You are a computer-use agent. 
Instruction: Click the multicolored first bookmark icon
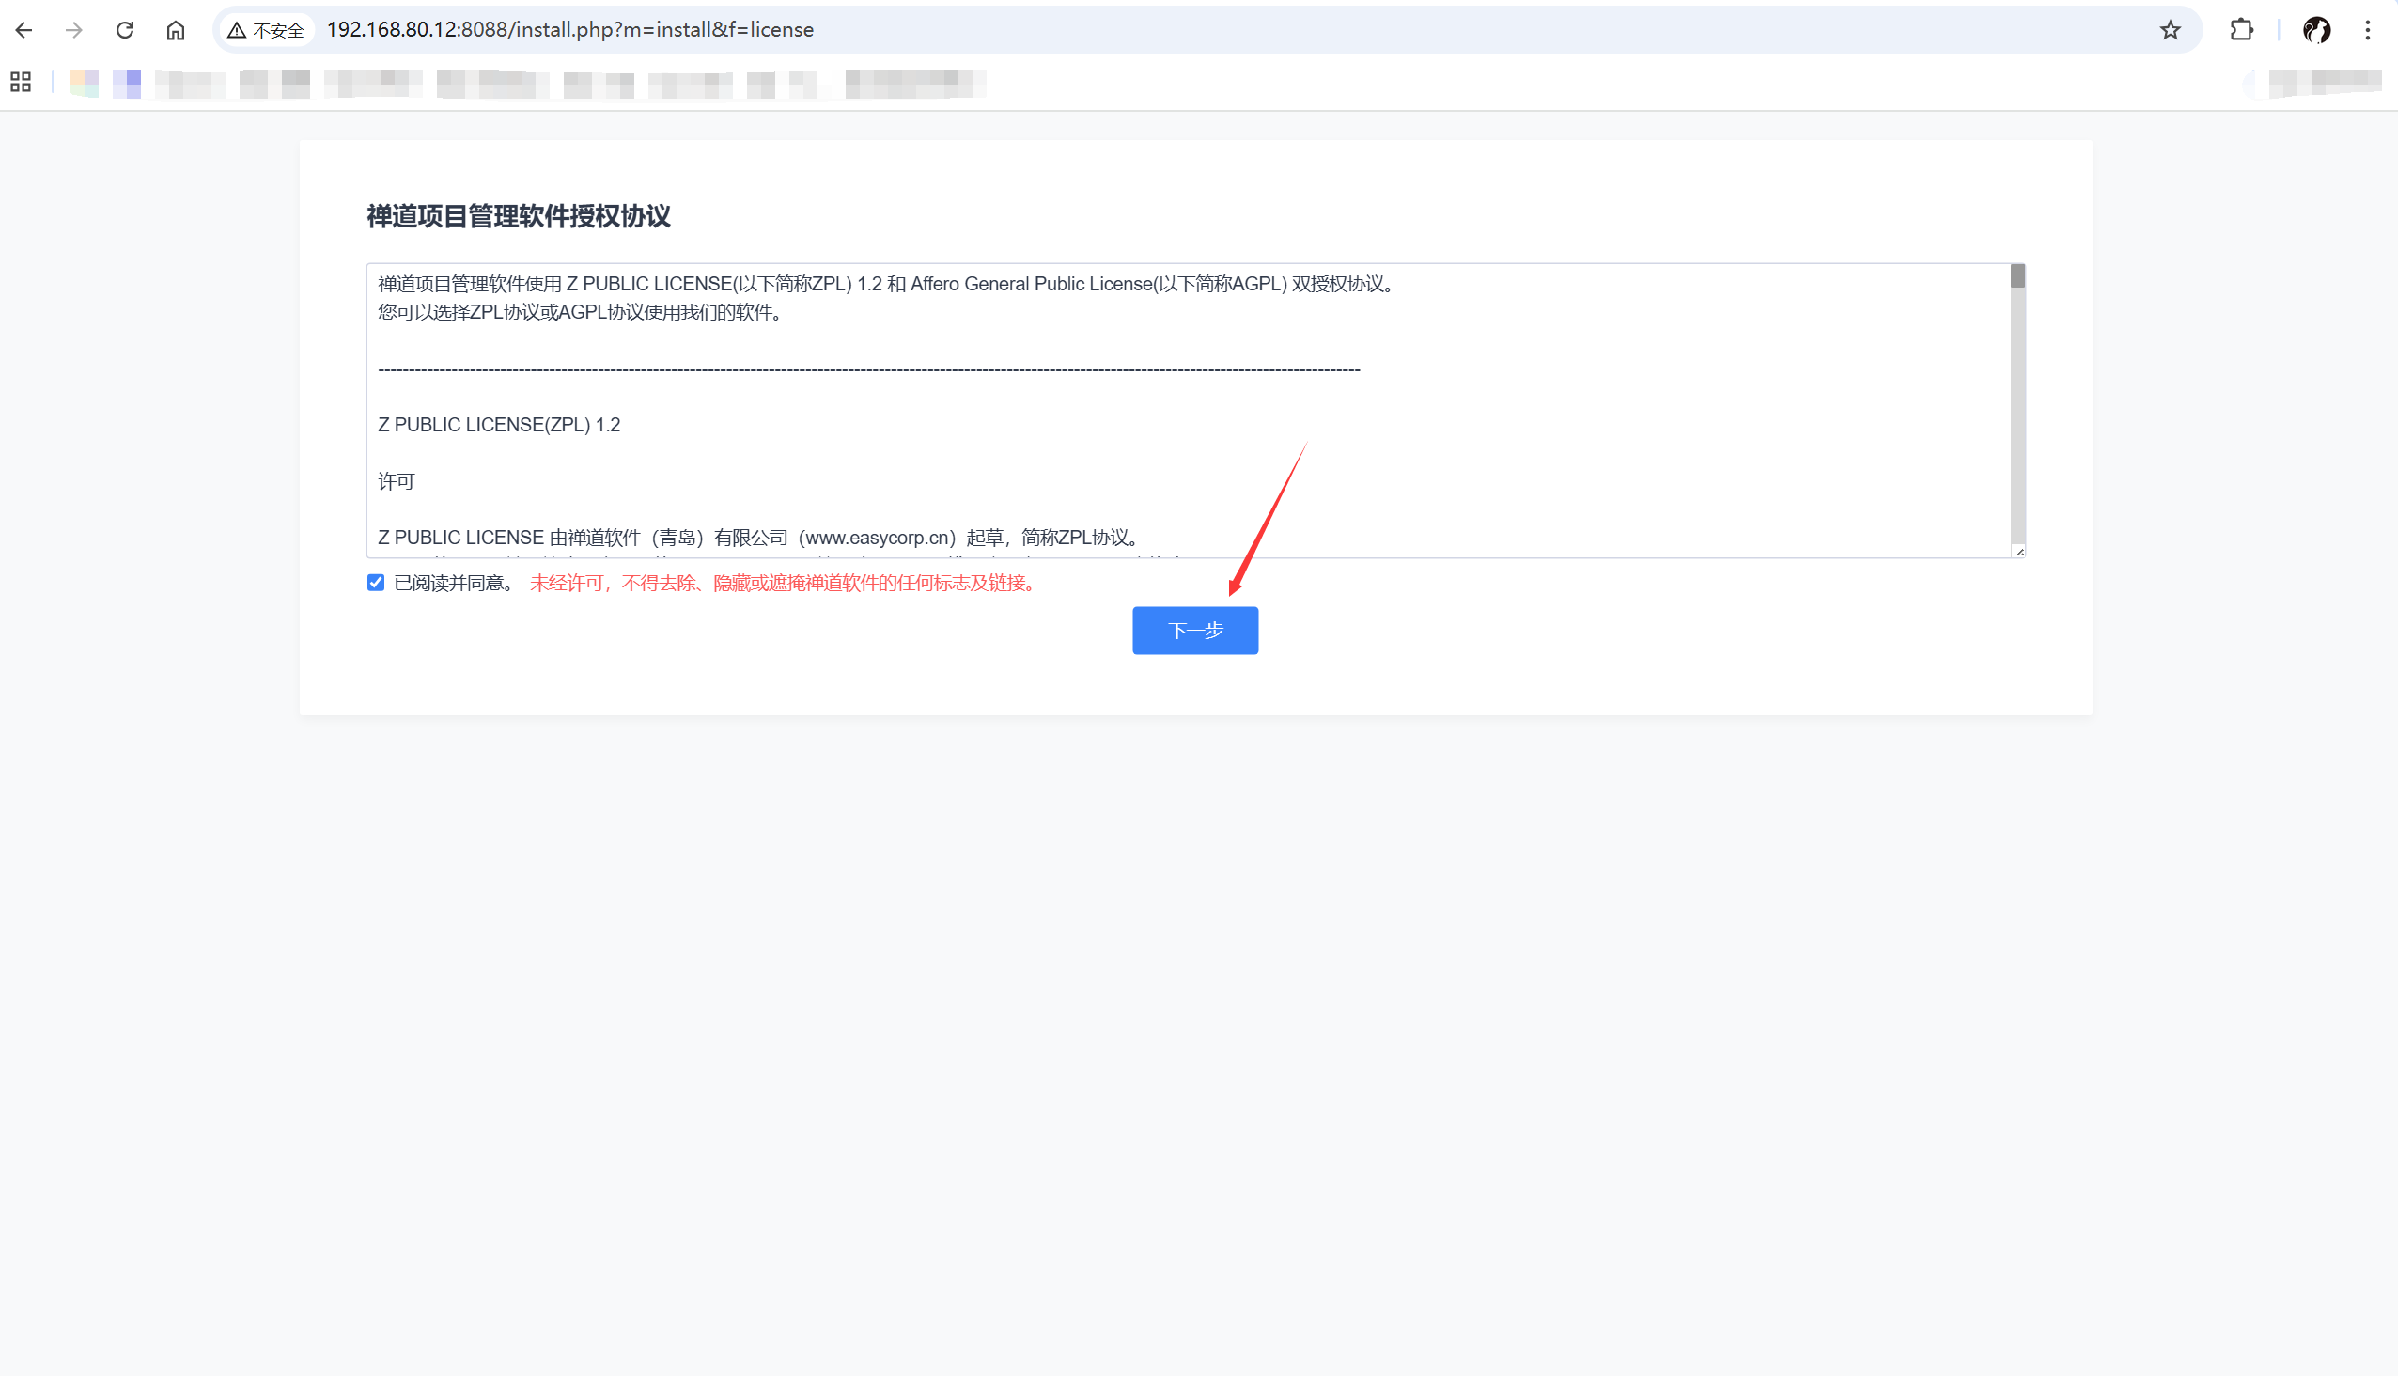coord(84,84)
